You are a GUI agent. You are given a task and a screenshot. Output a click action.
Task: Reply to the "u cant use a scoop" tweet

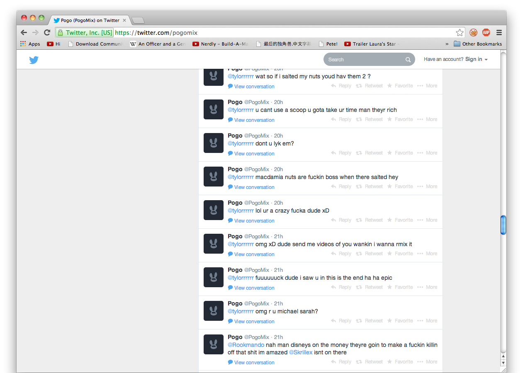[341, 119]
